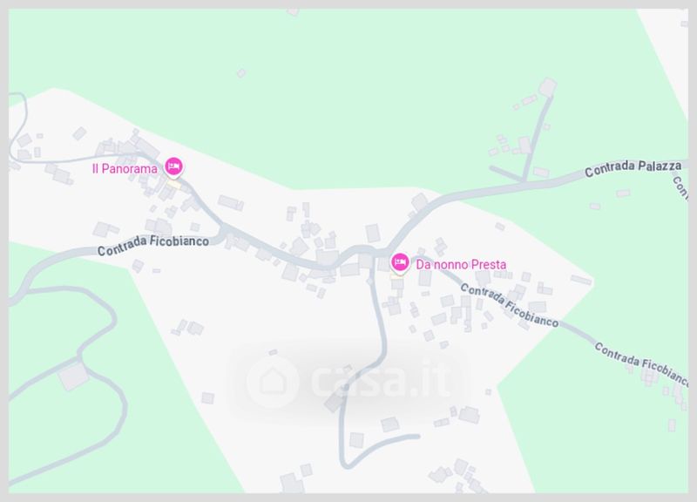Click the building at the top of the northeast side road
The height and width of the screenshot is (502, 697).
(547, 86)
